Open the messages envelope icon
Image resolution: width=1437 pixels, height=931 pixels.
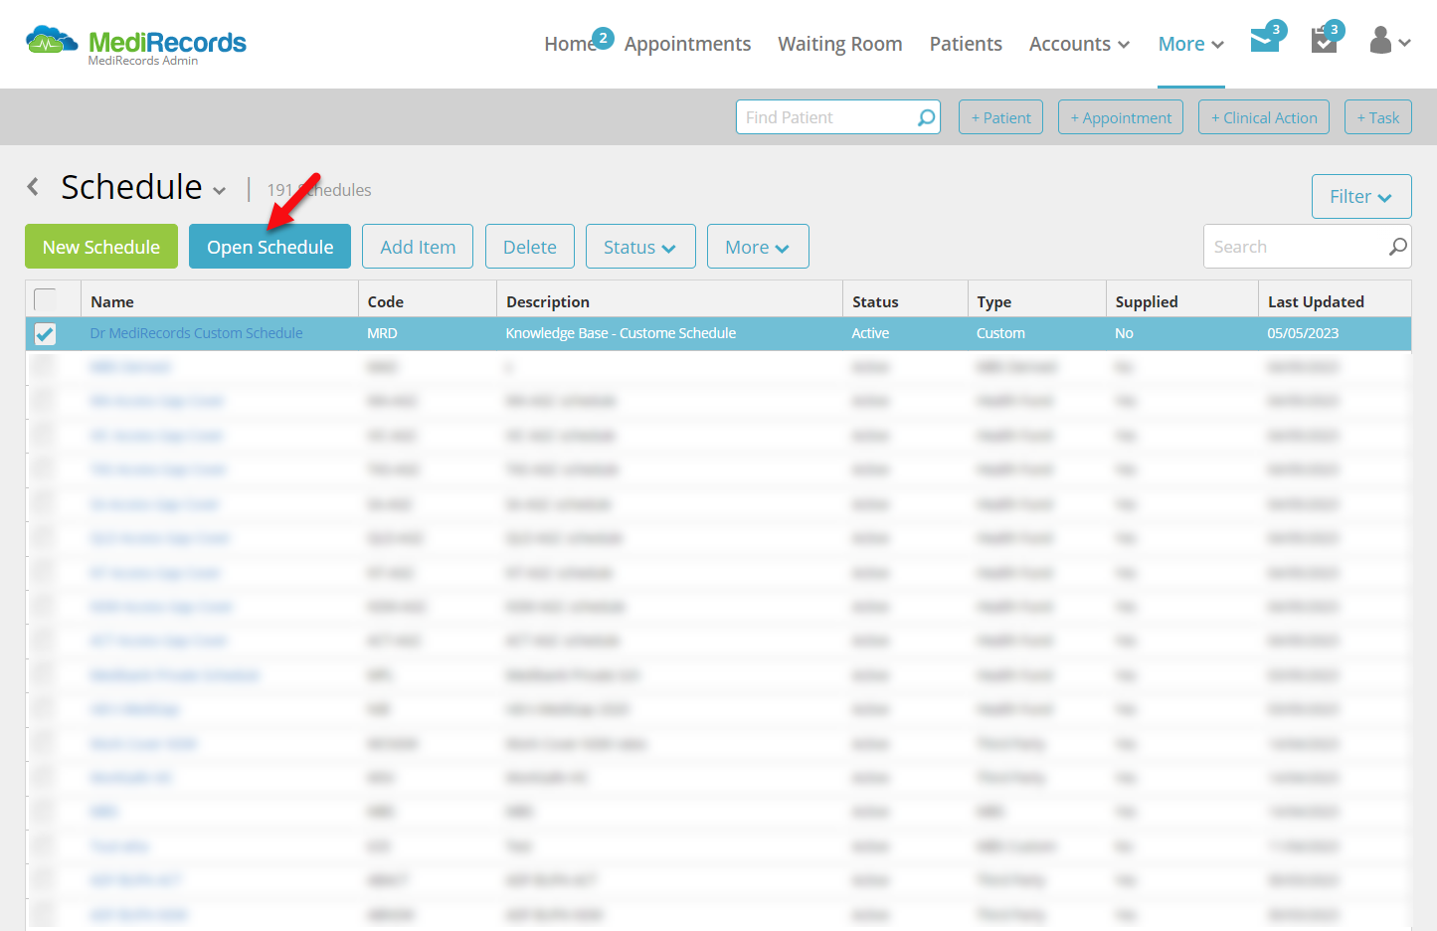[1265, 41]
